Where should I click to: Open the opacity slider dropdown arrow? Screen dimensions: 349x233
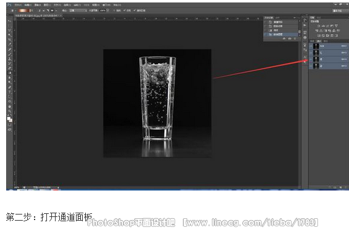click(x=107, y=10)
